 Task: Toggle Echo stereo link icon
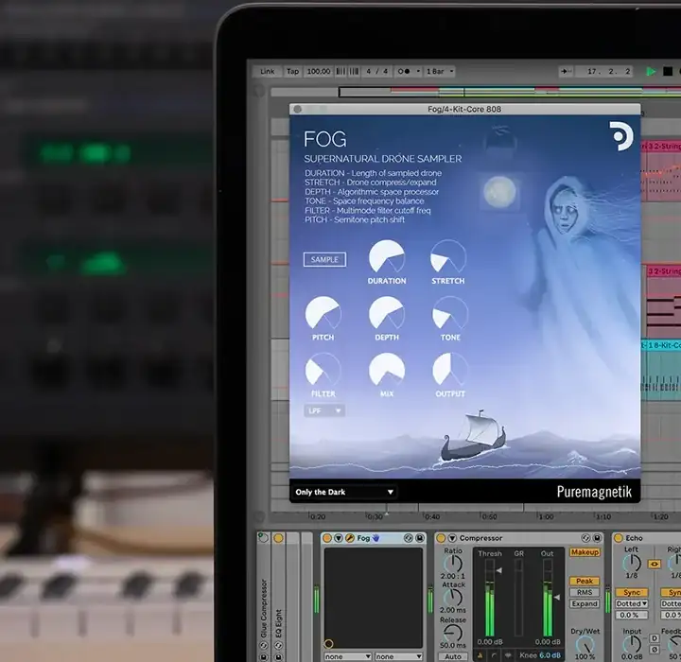pos(655,564)
